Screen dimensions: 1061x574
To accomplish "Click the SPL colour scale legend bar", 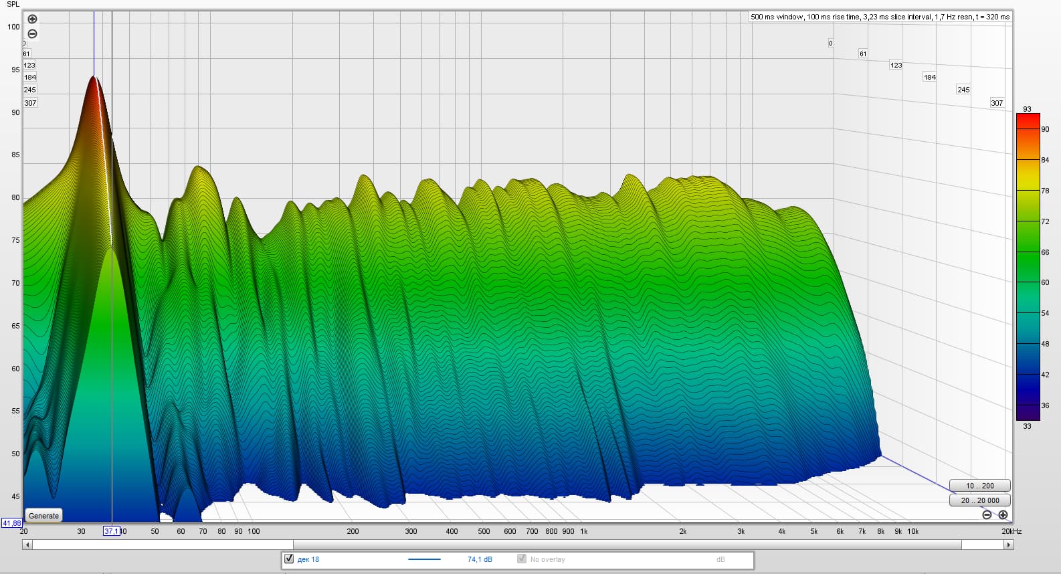I will point(1028,266).
